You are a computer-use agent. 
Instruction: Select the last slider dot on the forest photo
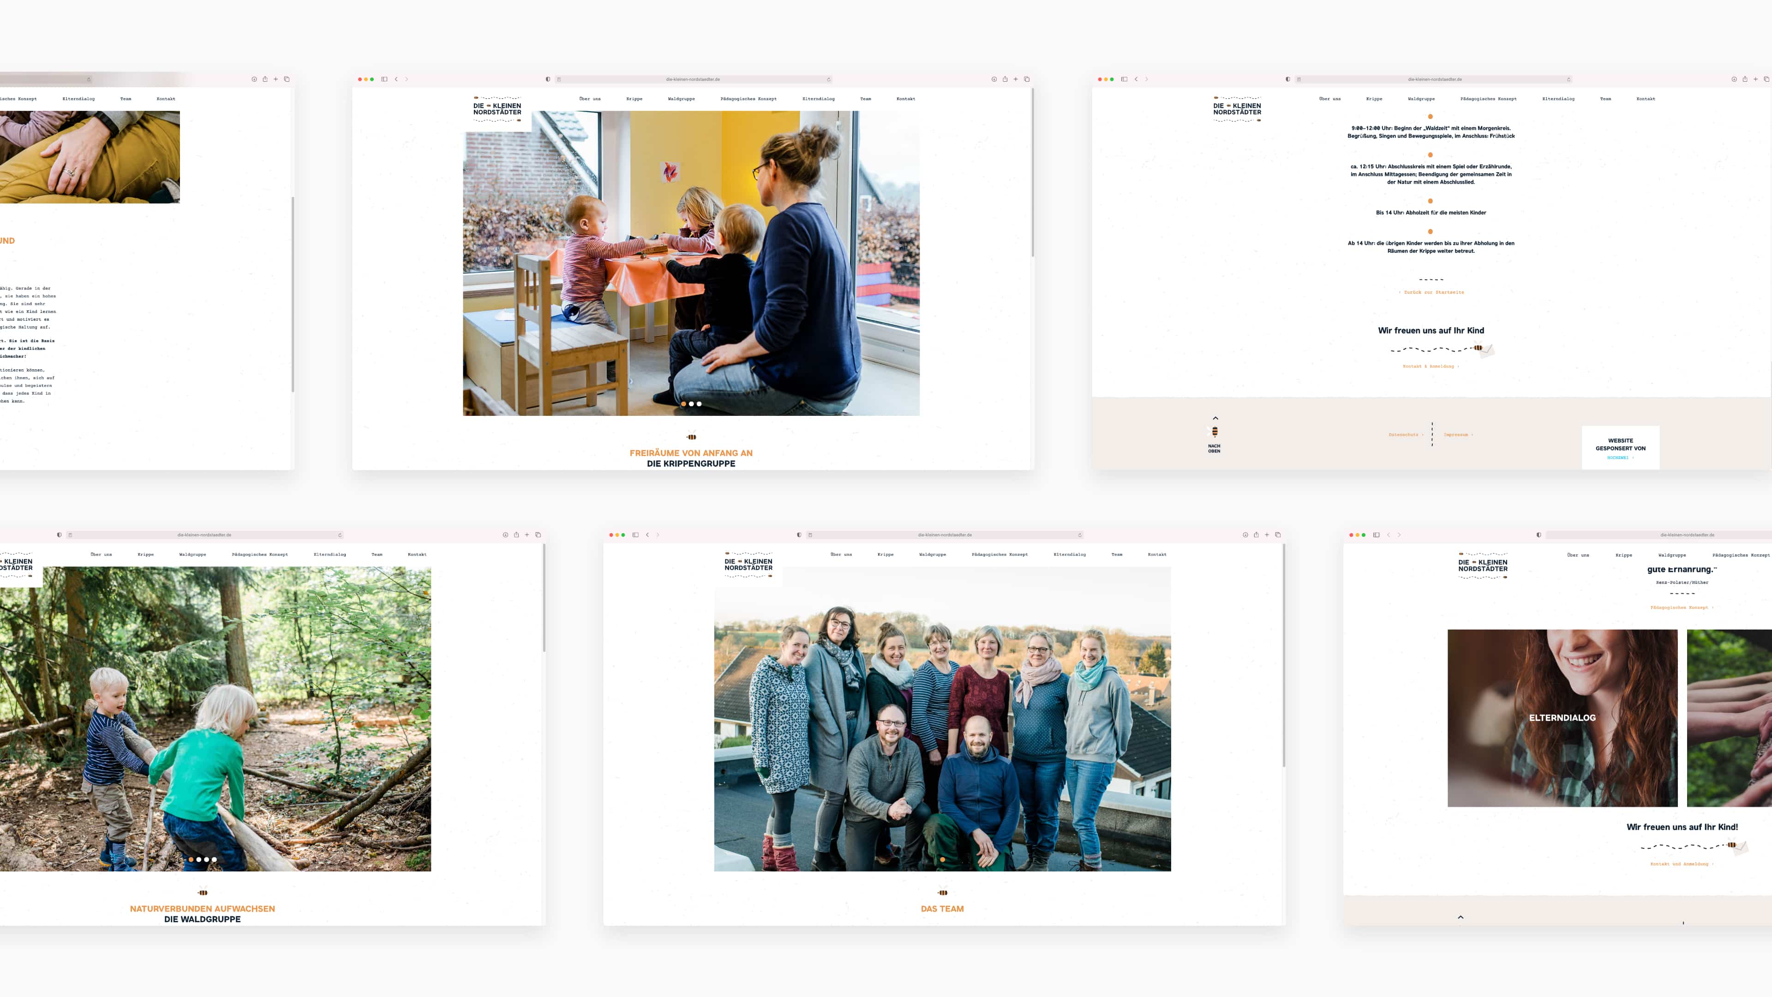pos(214,859)
